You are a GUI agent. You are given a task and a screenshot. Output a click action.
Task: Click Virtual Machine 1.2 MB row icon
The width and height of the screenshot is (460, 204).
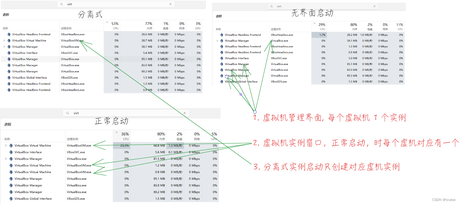(x=11, y=165)
